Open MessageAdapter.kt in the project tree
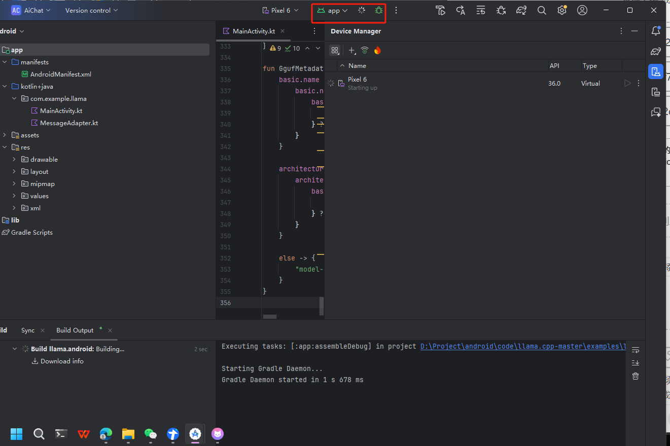 pyautogui.click(x=68, y=123)
